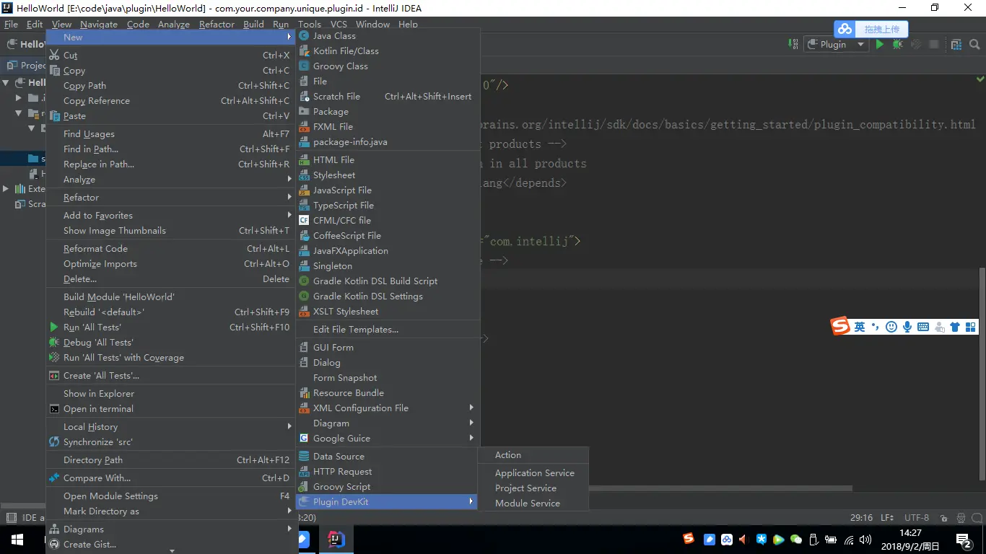Click the Baidu cloud upload button
Image resolution: width=986 pixels, height=554 pixels.
pyautogui.click(x=871, y=30)
